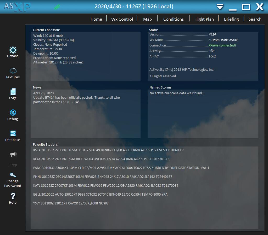This screenshot has height=235, width=268.
Task: Click the ASXP logo
Action: point(17,7)
